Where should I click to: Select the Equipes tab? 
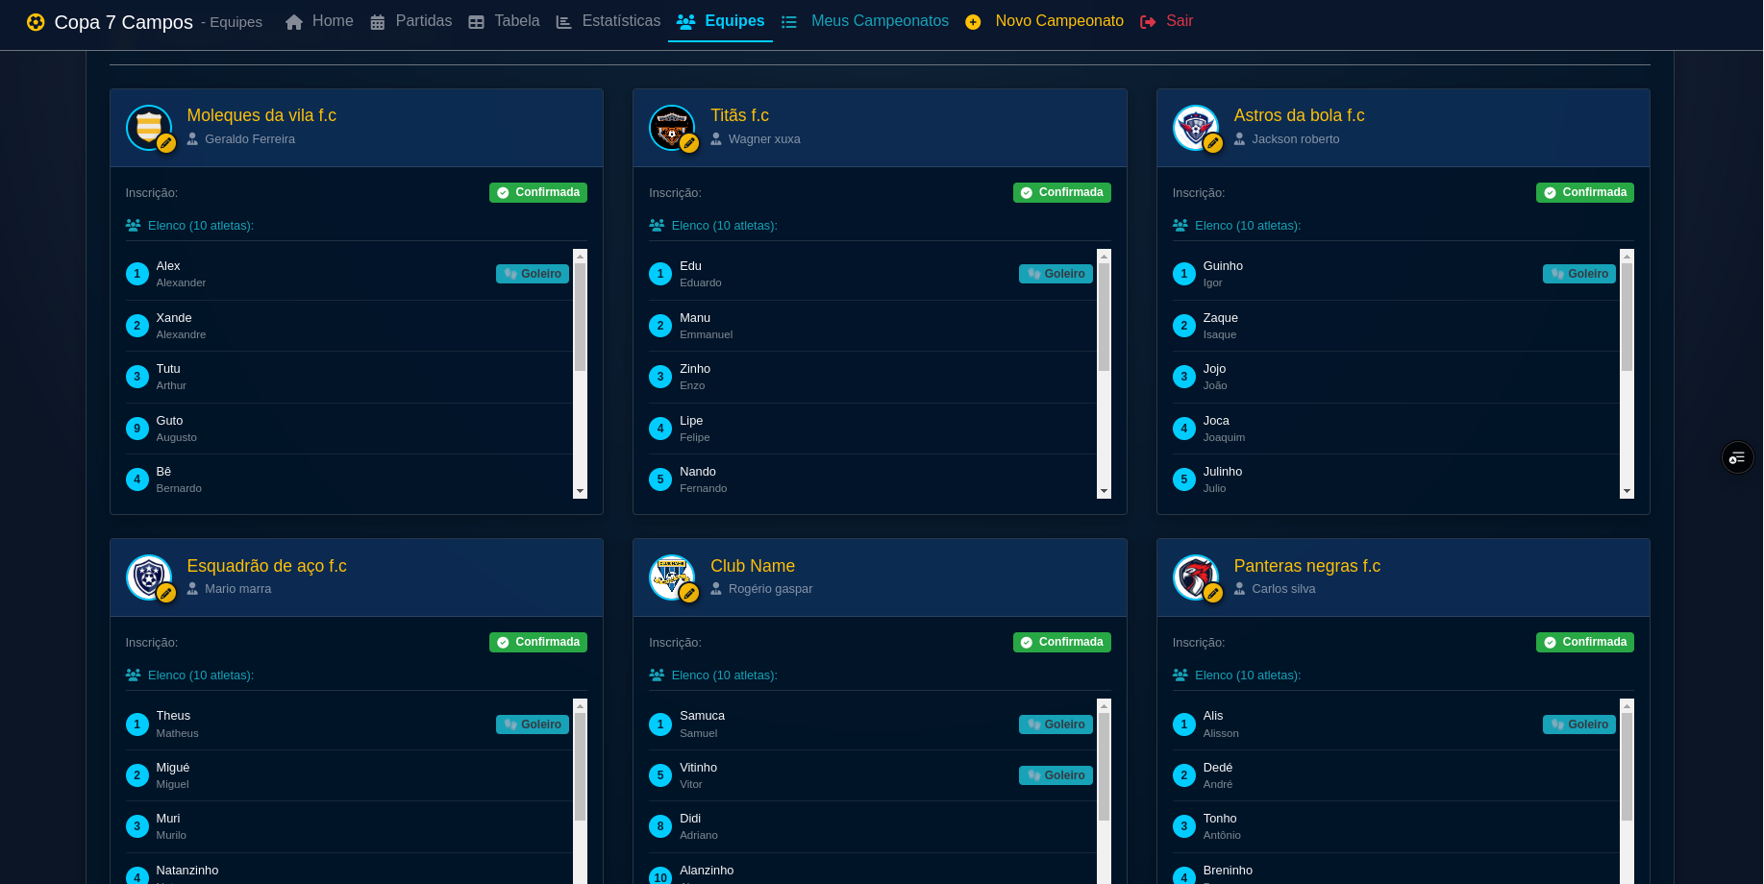[721, 21]
